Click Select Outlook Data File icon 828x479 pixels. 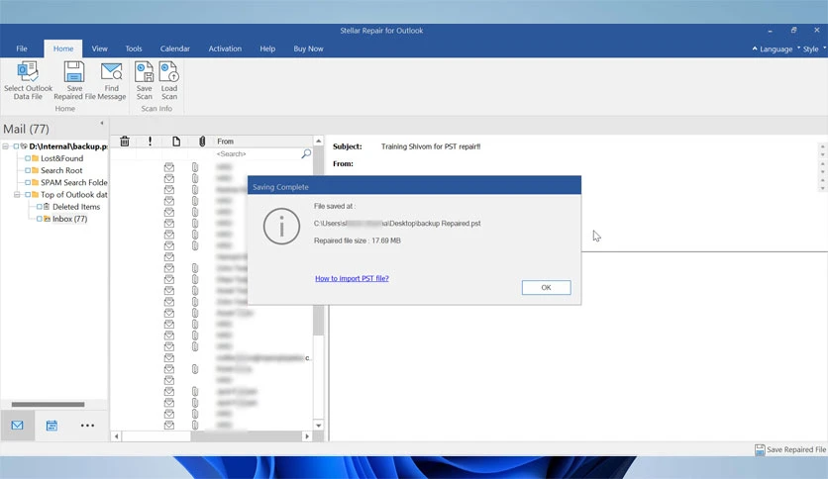[28, 71]
